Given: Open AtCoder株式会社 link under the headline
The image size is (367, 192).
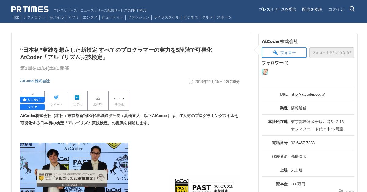Looking at the screenshot, I should click(35, 81).
